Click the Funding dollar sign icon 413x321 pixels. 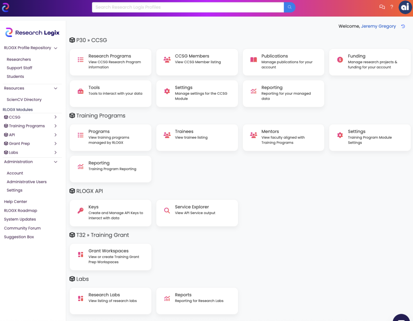pyautogui.click(x=340, y=60)
